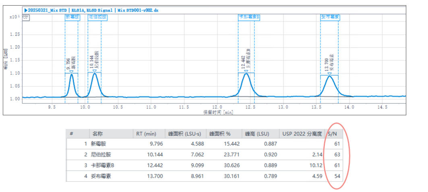This screenshot has width=428, height=192.
Task: Select the 尼伯拉胺 peak label box above the plot
Action: click(x=97, y=17)
